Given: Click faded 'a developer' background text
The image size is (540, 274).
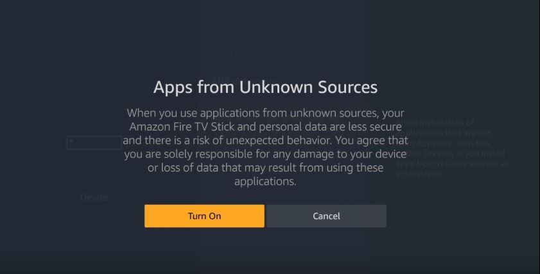Looking at the screenshot, I should click(x=419, y=174).
